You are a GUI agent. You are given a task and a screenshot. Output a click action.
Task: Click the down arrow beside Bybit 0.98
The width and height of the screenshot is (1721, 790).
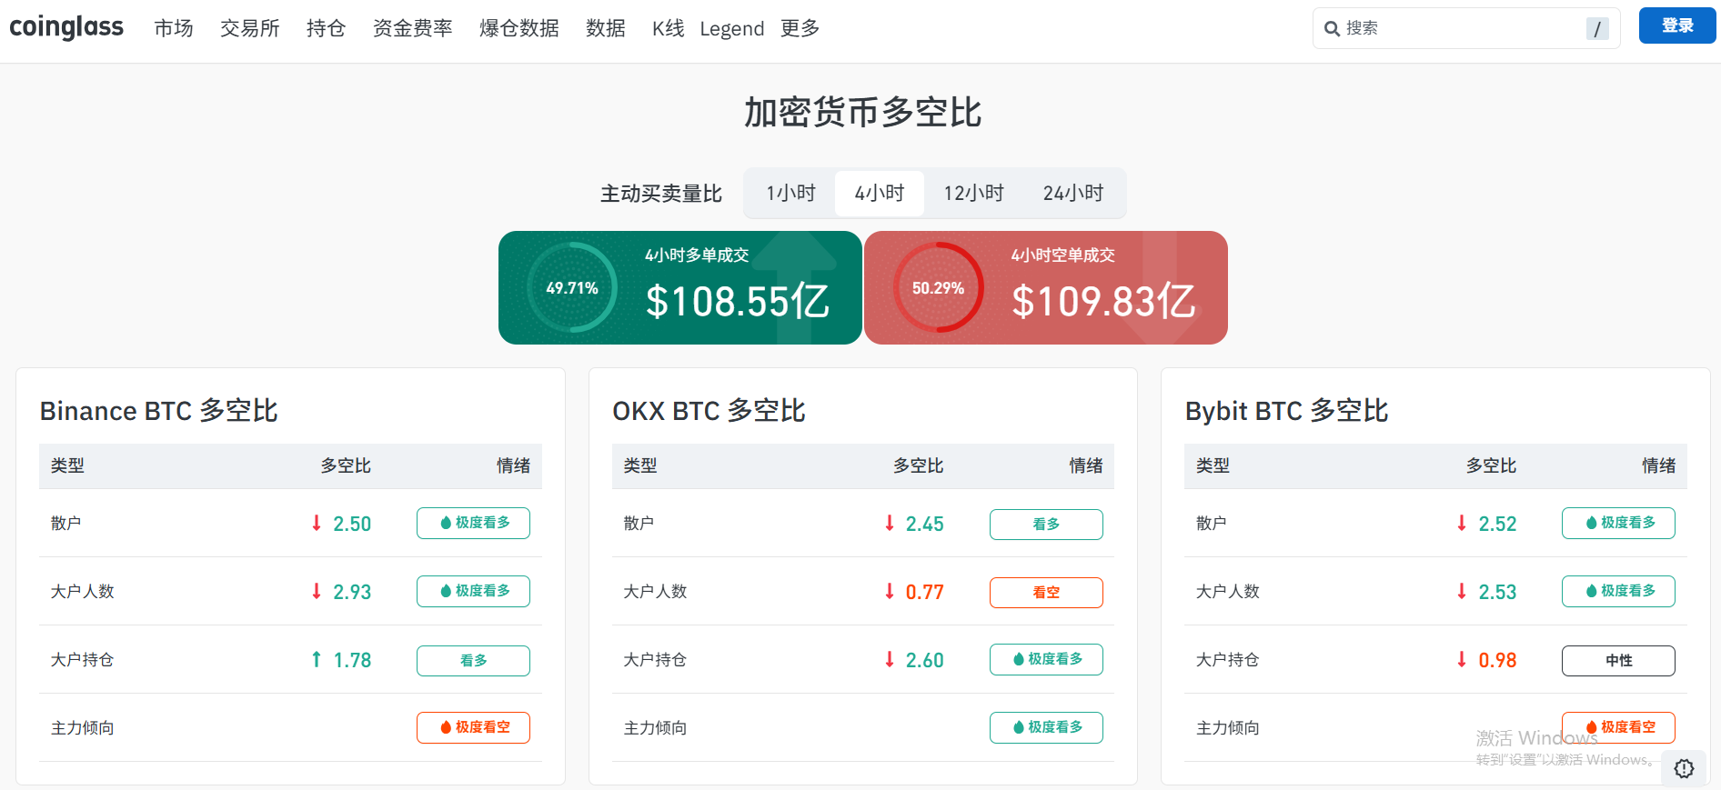point(1462,659)
